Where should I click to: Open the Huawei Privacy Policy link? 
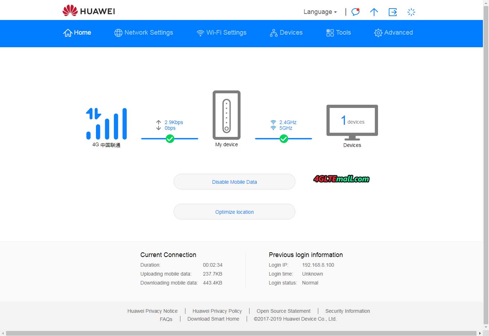(217, 311)
